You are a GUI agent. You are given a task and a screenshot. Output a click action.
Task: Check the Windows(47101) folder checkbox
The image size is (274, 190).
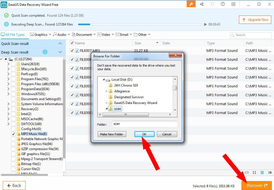coord(13,94)
